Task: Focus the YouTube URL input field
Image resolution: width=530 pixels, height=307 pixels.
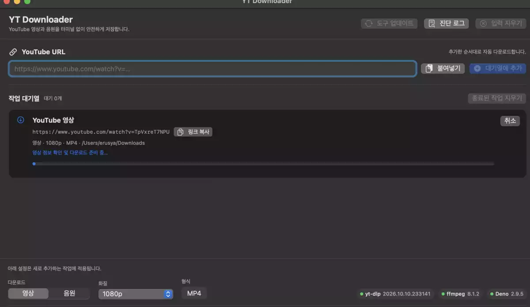Action: click(212, 69)
